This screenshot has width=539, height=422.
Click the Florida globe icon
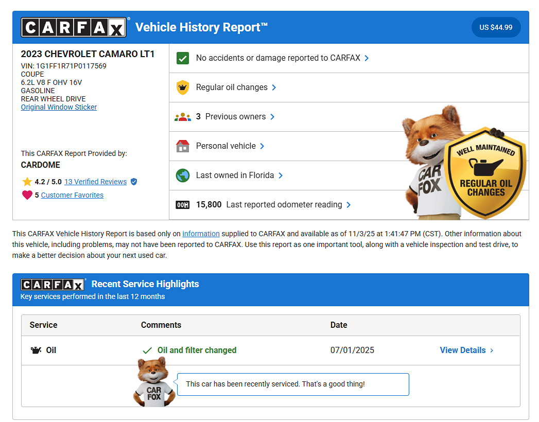tap(182, 175)
